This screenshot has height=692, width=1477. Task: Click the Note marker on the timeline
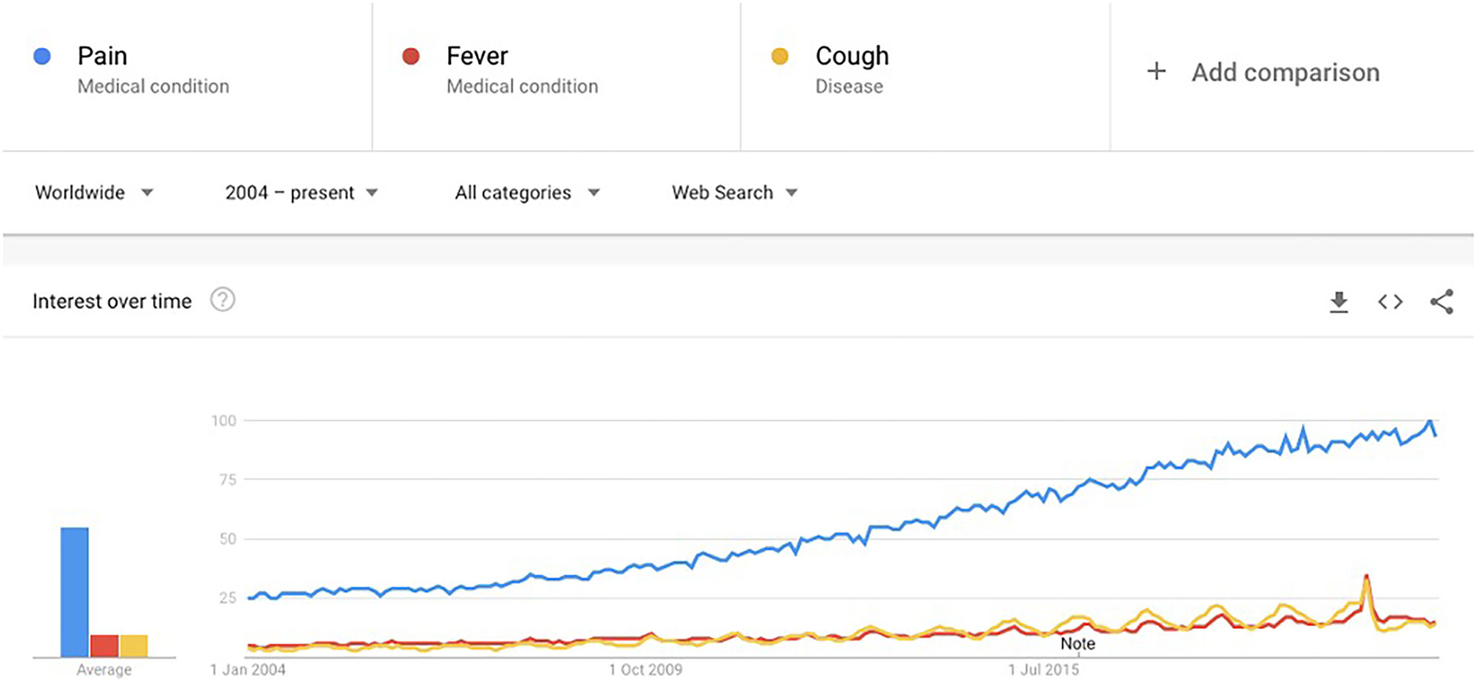[x=1078, y=643]
